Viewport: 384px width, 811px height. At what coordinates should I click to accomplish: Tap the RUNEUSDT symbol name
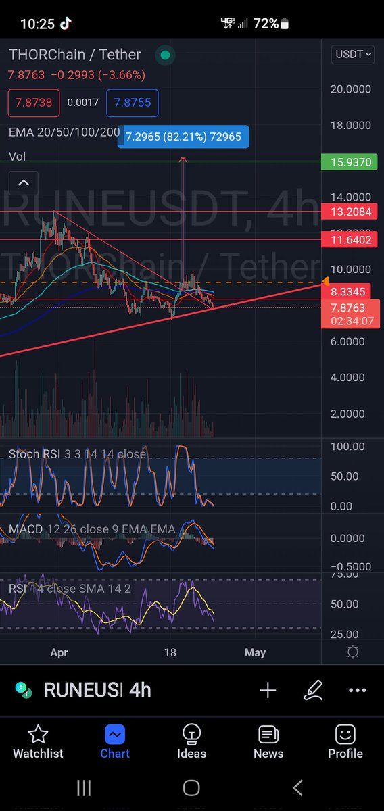[x=82, y=690]
